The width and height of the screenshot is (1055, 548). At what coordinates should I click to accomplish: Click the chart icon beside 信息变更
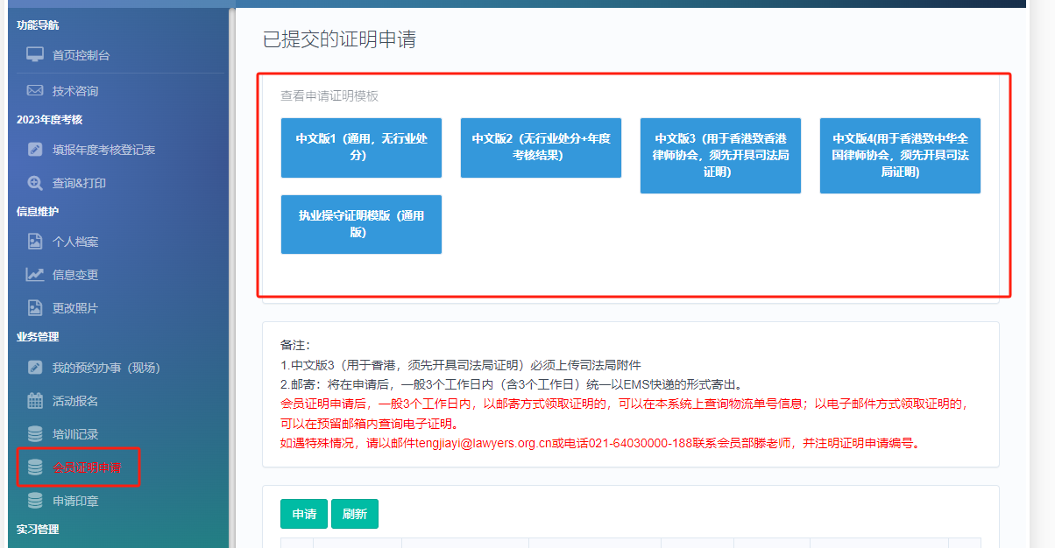point(35,275)
